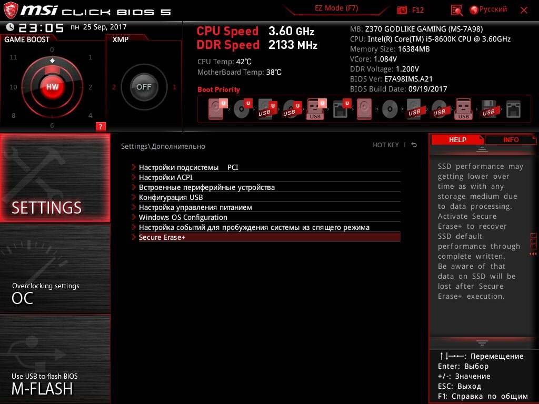Select the UEFI USB hard disk boot icon
Image resolution: width=539 pixels, height=404 pixels.
pos(267,109)
